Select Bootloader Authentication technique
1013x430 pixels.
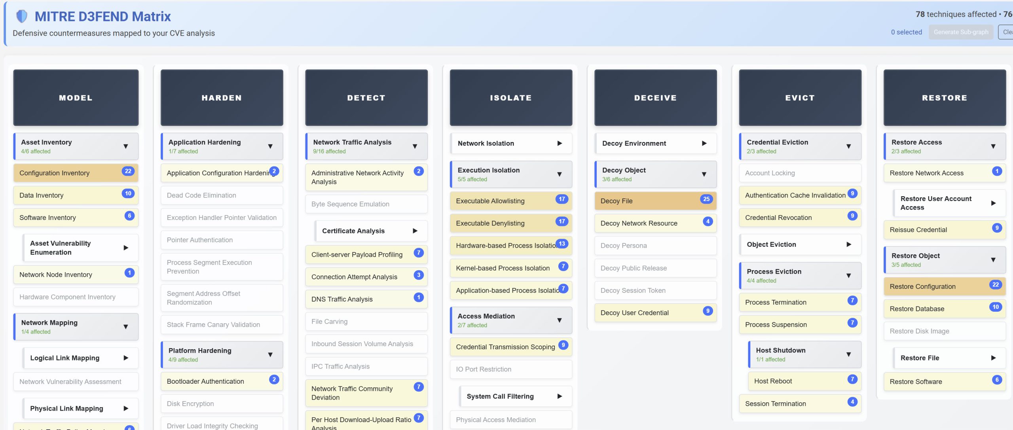[x=222, y=381]
